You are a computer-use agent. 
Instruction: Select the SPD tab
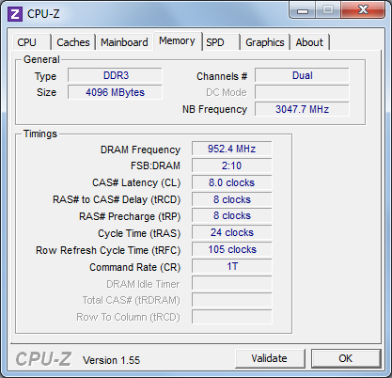click(221, 42)
